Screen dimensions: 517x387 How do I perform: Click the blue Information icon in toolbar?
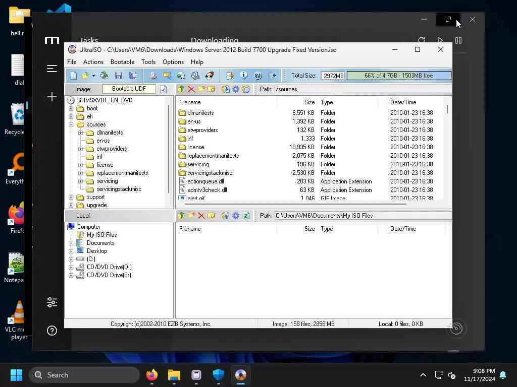point(244,76)
